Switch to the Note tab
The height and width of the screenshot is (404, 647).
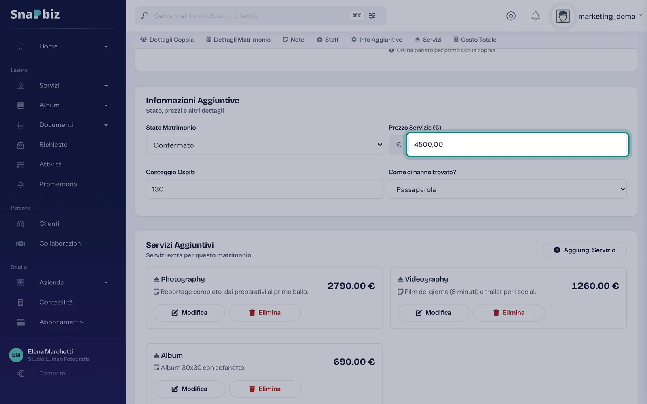point(294,40)
